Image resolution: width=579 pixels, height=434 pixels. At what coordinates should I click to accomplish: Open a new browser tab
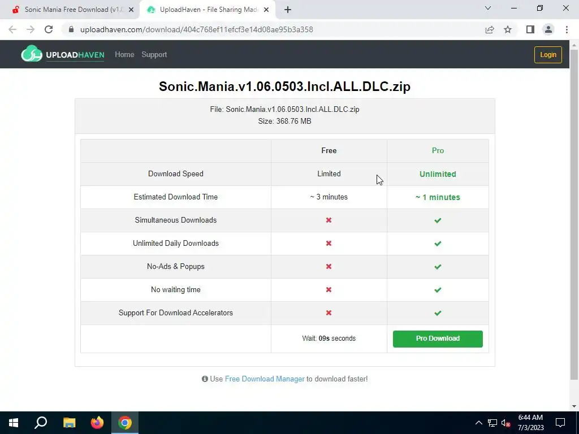288,10
